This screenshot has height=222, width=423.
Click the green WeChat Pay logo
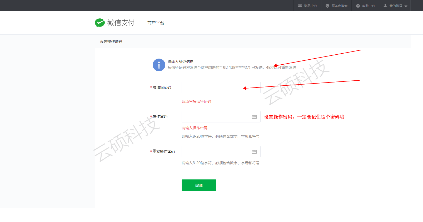tap(100, 23)
